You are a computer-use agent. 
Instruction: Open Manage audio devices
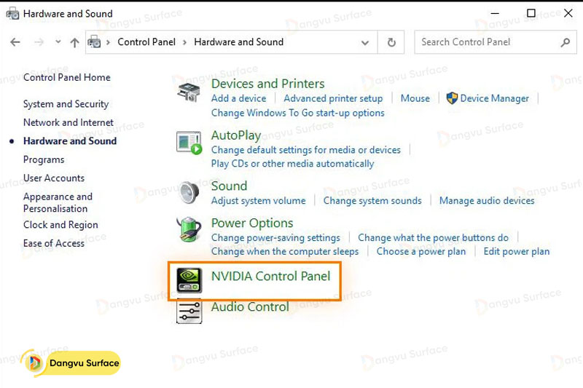click(x=487, y=201)
